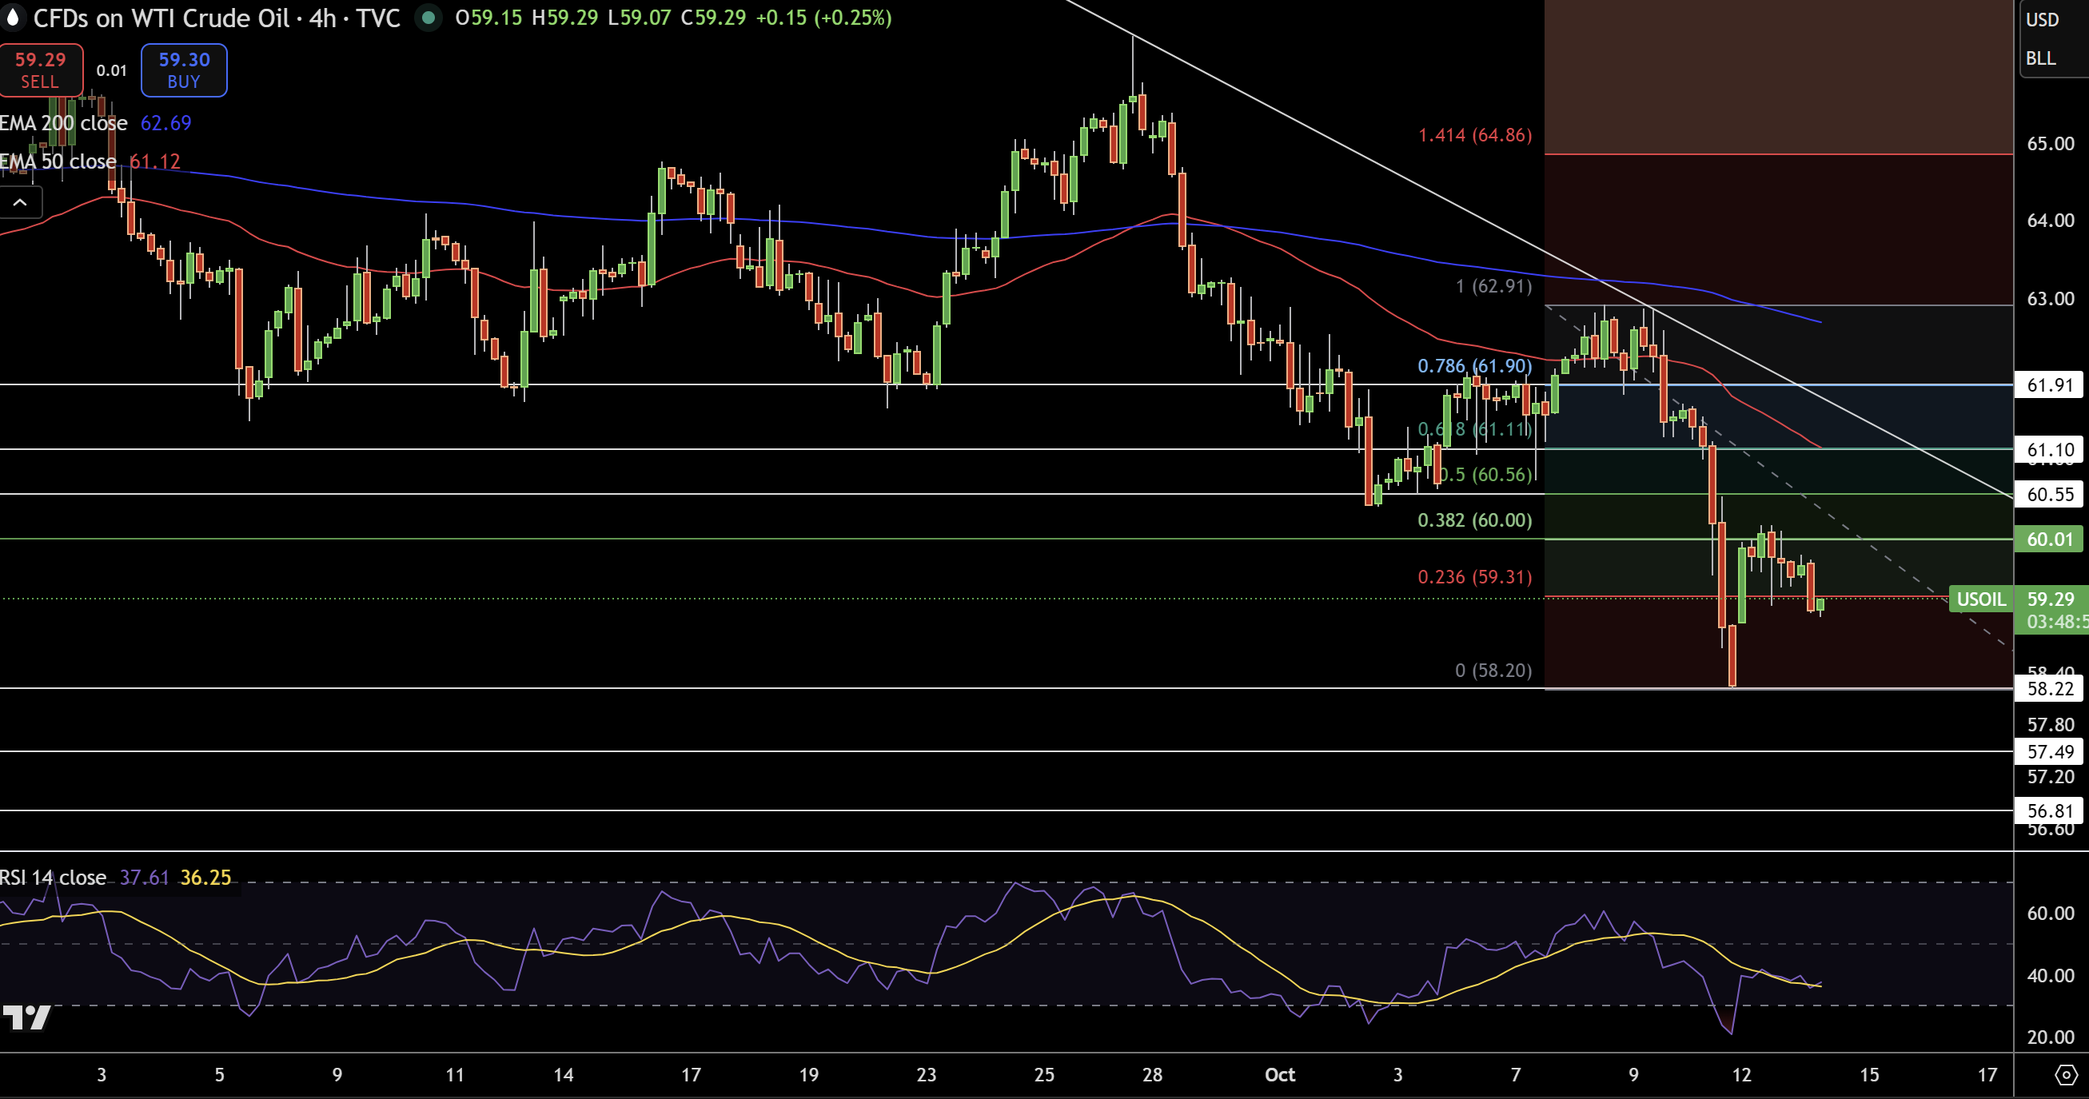Click the 61.91 horizontal line price label
The height and width of the screenshot is (1099, 2089).
[x=2049, y=385]
